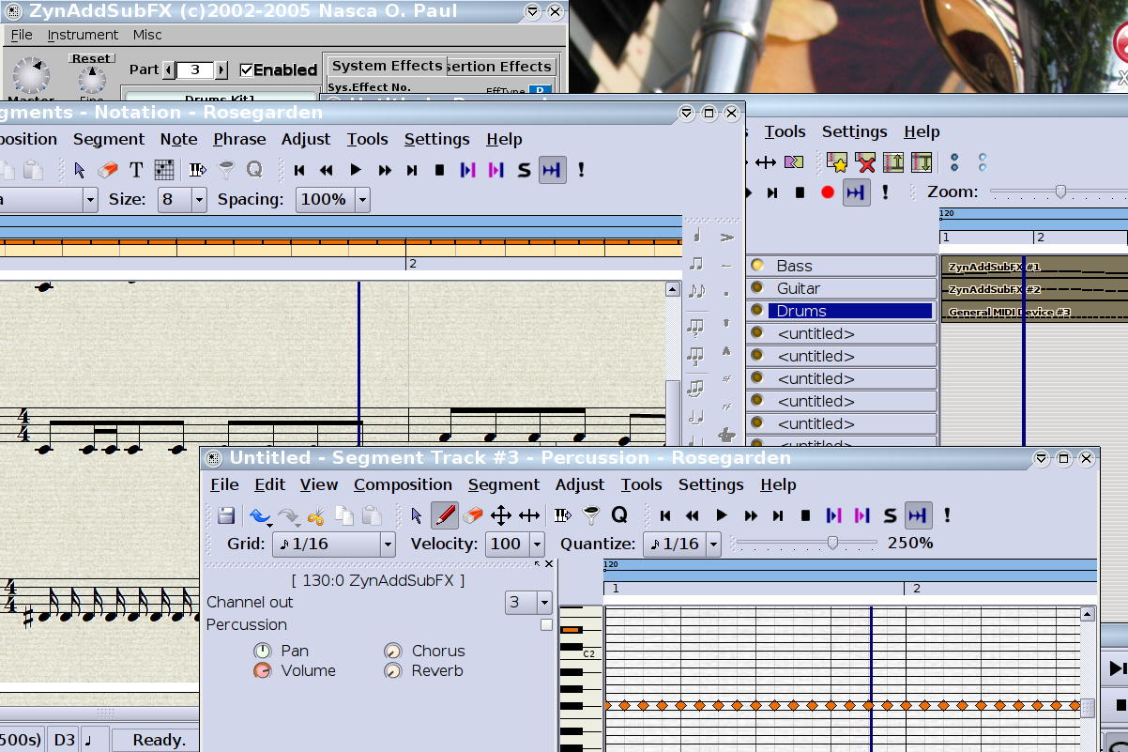The height and width of the screenshot is (752, 1128).
Task: Switch to System Effects tab in ZynAddSubFX
Action: [x=387, y=66]
